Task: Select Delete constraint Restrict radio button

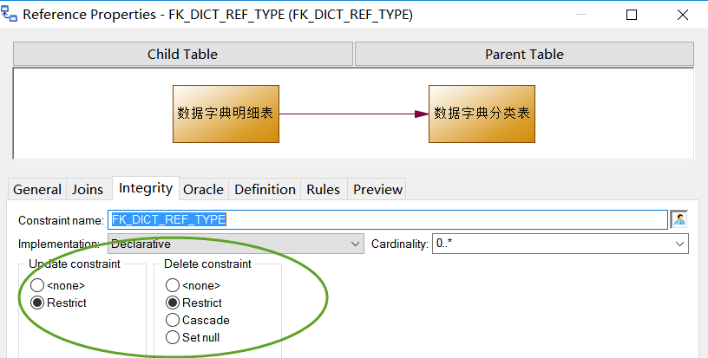Action: (x=173, y=303)
